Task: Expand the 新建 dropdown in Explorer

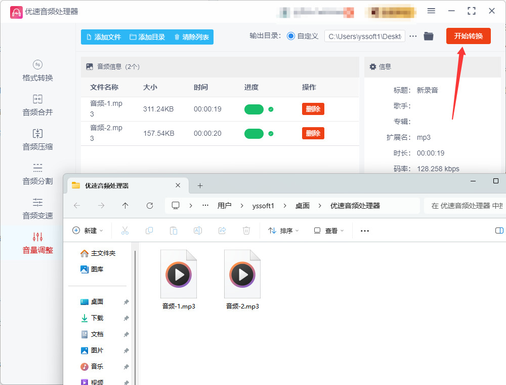Action: pos(88,230)
